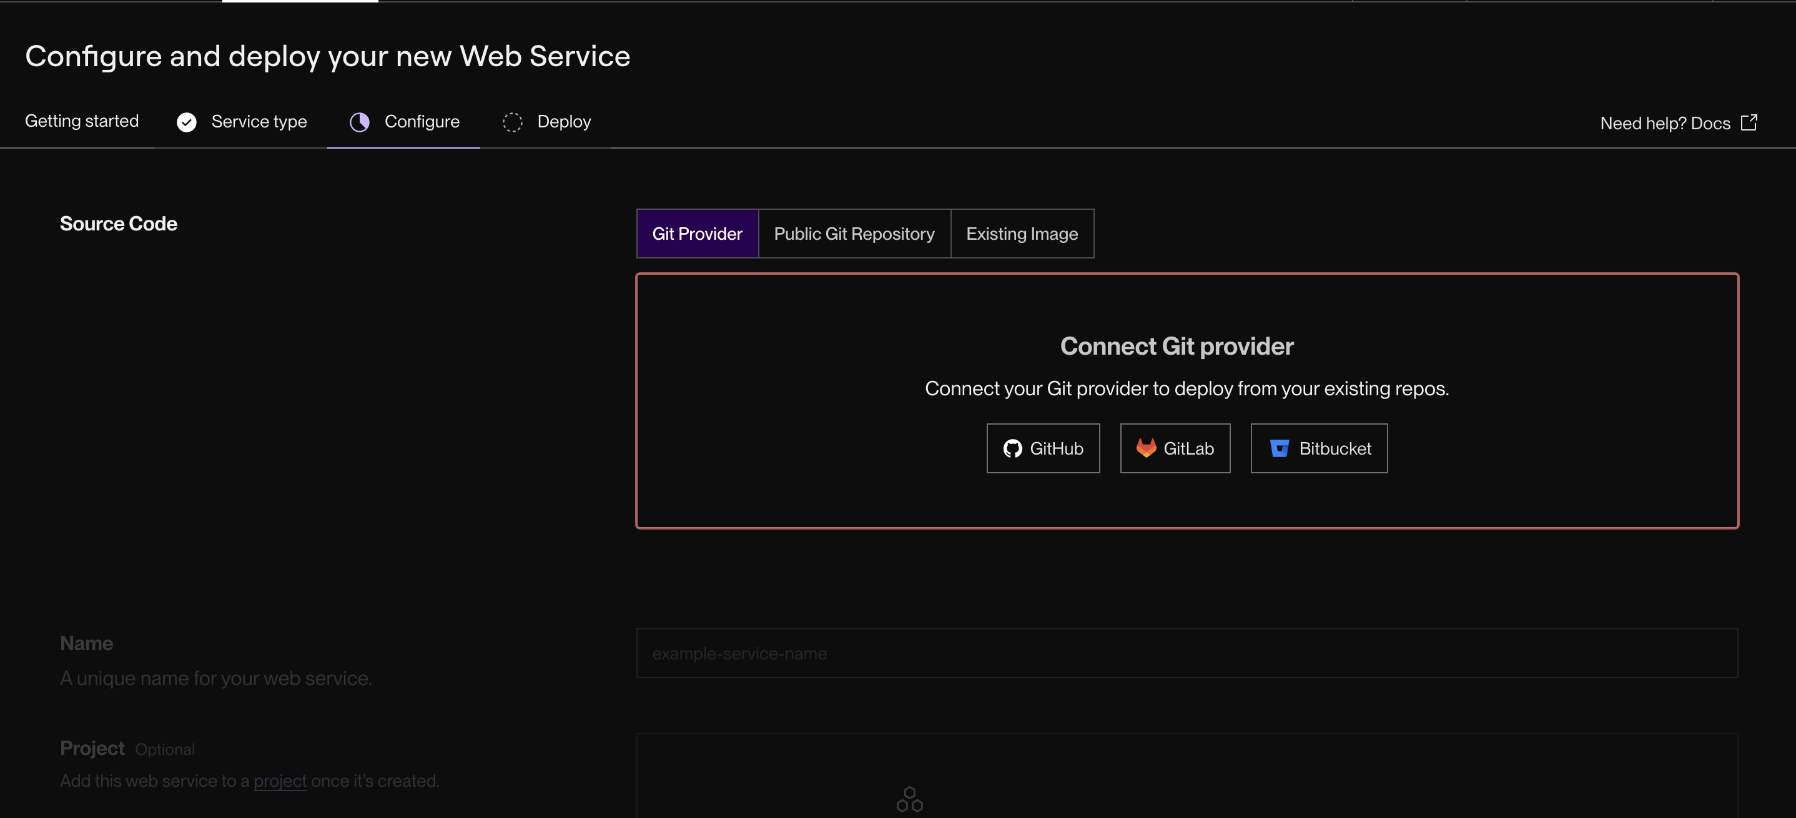Screen dimensions: 1796x818
Task: Connect with the GitHub button
Action: coord(1042,448)
